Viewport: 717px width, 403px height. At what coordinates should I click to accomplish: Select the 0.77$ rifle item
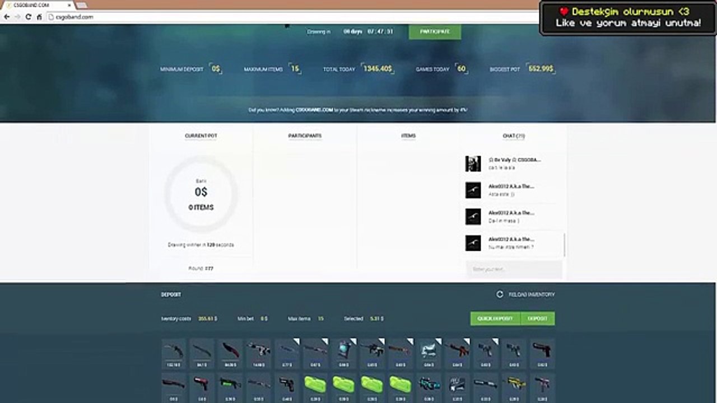point(287,353)
